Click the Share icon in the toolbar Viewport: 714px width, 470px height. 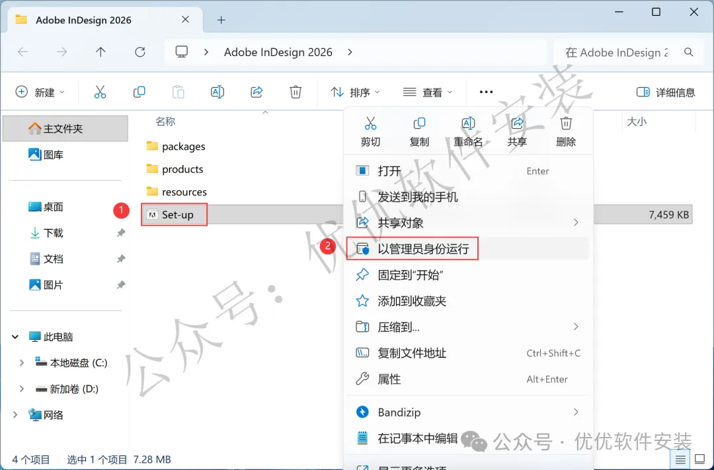257,92
